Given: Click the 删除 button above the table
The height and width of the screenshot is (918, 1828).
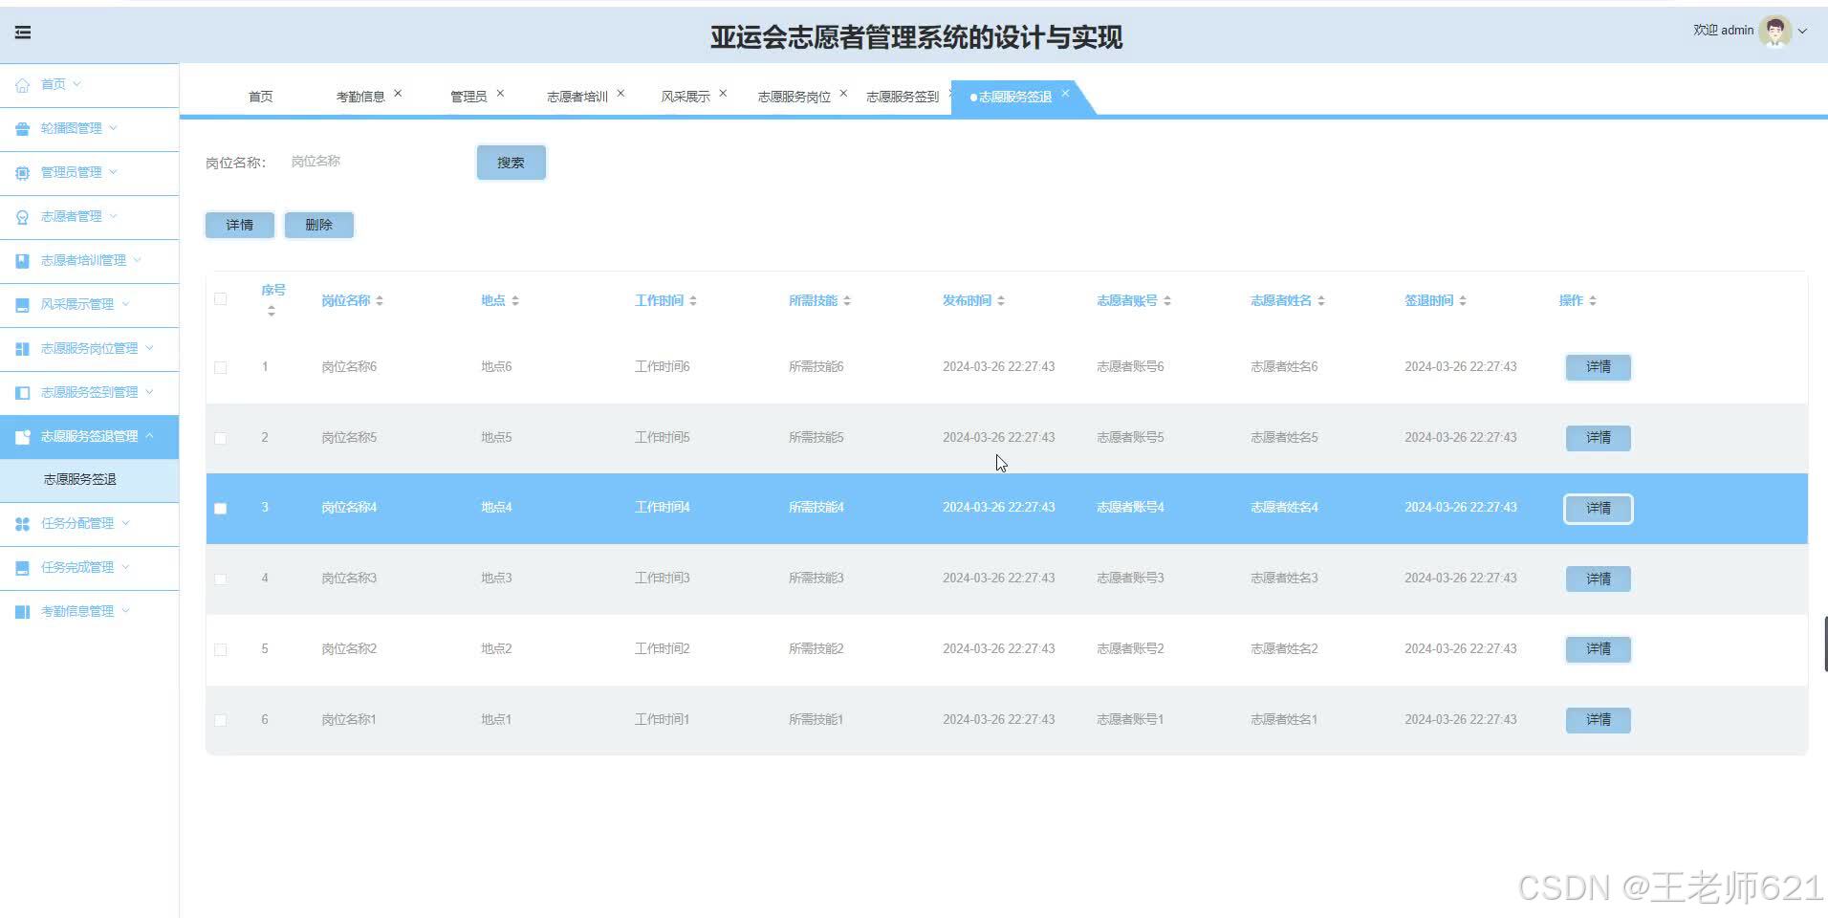Looking at the screenshot, I should pyautogui.click(x=319, y=225).
